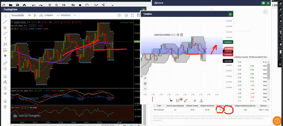The image size is (283, 126).
Task: Select the ruler measure tool
Action: click(5, 63)
